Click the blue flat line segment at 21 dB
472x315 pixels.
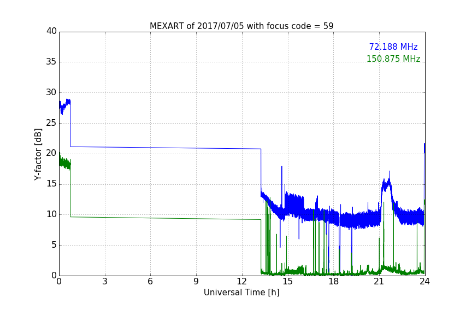tap(166, 148)
